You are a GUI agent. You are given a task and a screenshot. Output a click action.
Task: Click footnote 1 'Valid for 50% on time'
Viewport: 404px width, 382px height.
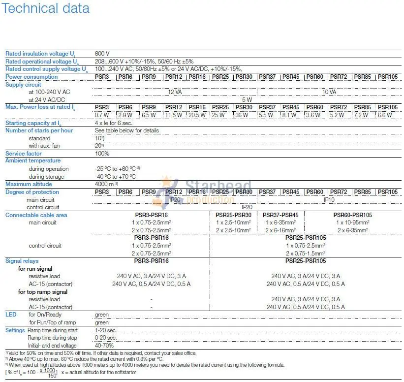[101, 353]
